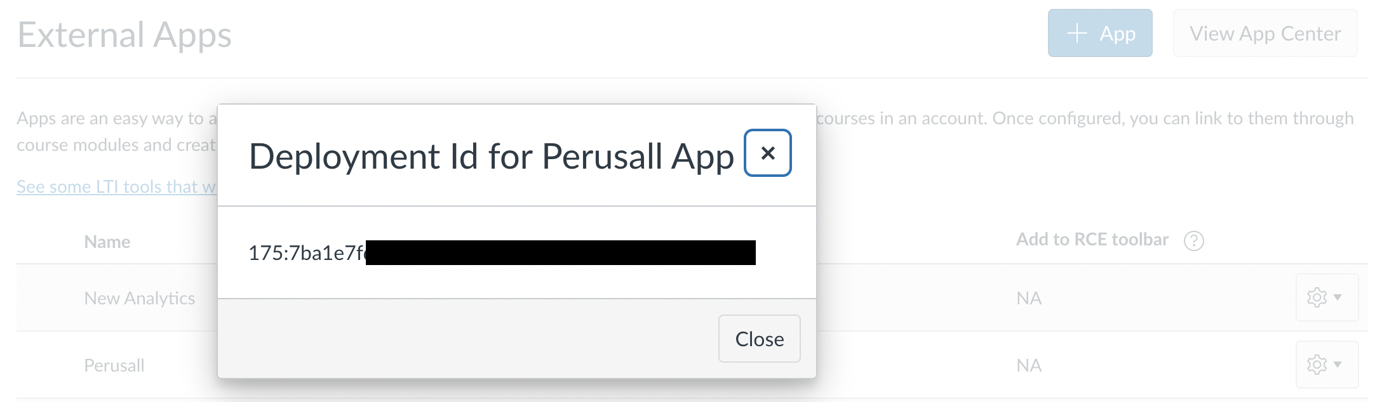1396x402 pixels.
Task: Click the X to dismiss the Deployment Id dialog
Action: 767,153
